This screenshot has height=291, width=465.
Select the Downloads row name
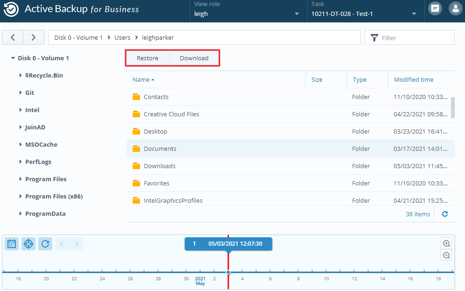[x=160, y=166]
